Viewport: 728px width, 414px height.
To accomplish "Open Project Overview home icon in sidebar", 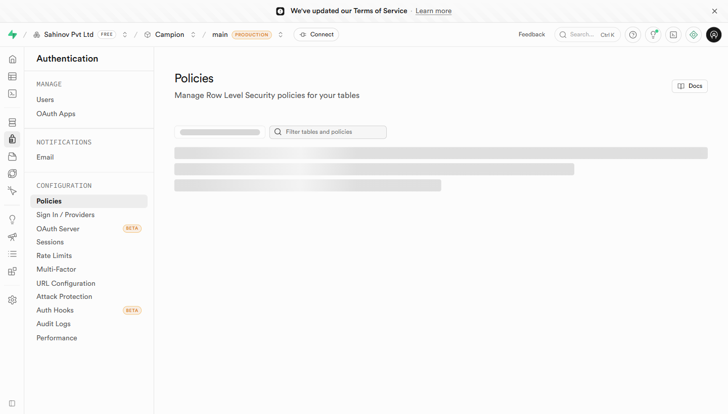I will (x=12, y=59).
